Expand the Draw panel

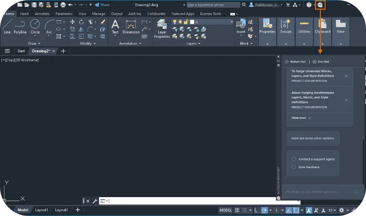click(x=34, y=43)
